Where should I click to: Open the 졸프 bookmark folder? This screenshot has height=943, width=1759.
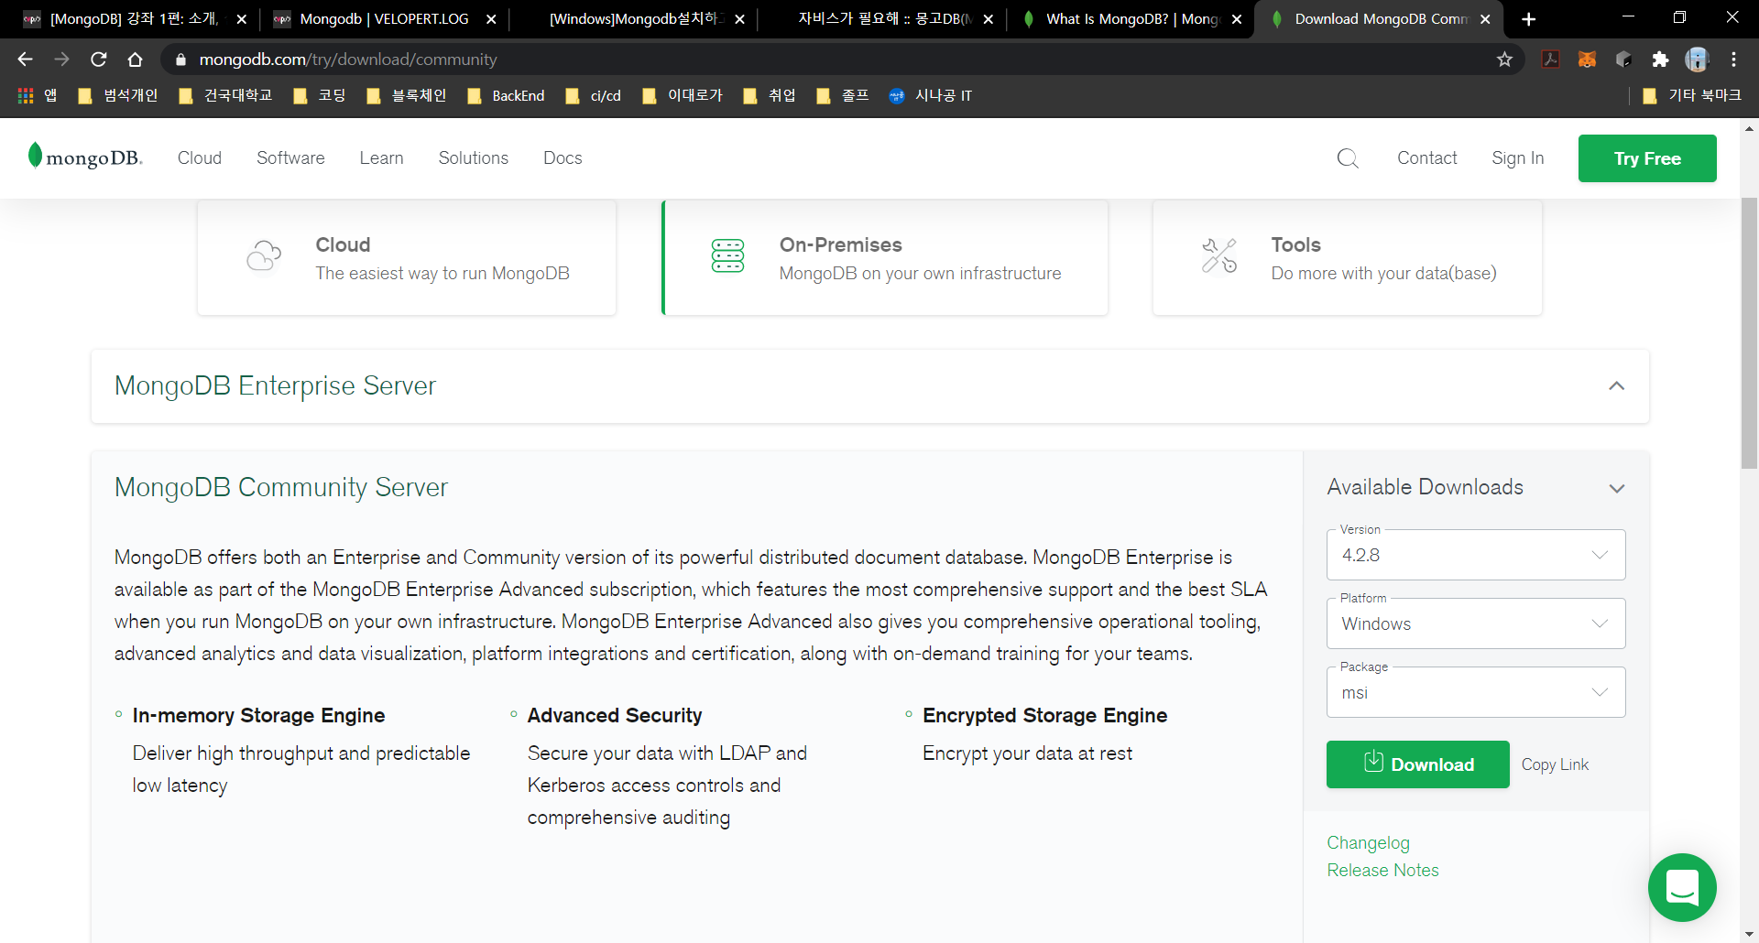[842, 95]
